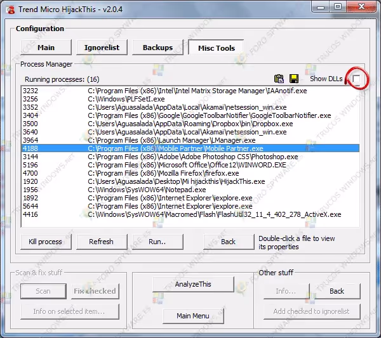
Task: Click the Info... button
Action: pyautogui.click(x=286, y=291)
